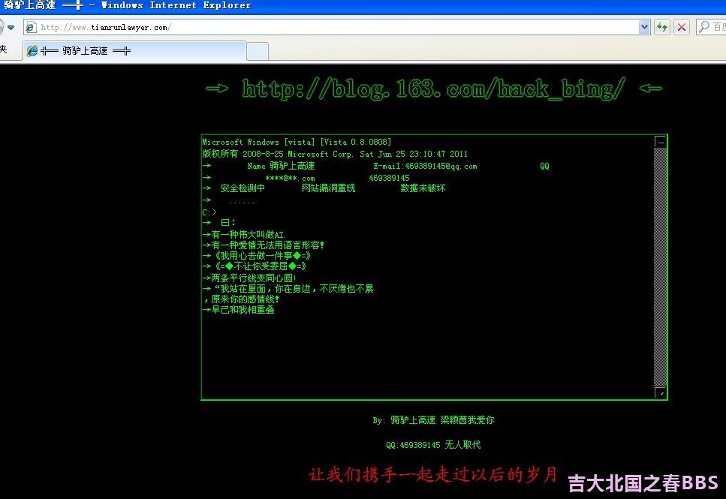Viewport: 726px width, 499px height.
Task: Click the page icon in address bar
Action: coord(31,27)
